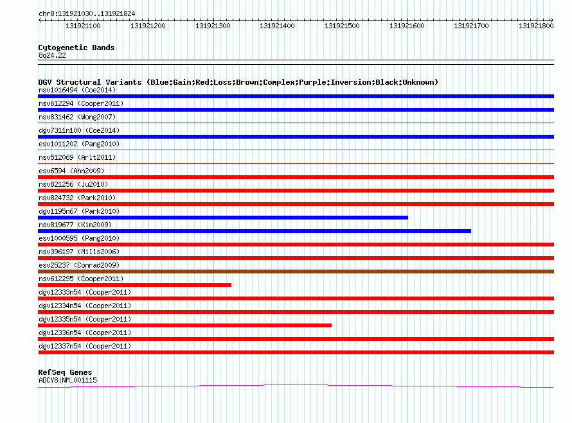The height and width of the screenshot is (423, 572).
Task: Click the nsv819677 (Kim2009) label
Action: coord(75,225)
